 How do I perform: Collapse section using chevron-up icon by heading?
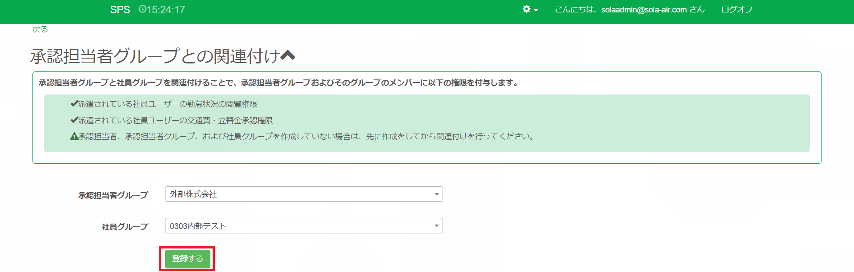coord(288,56)
